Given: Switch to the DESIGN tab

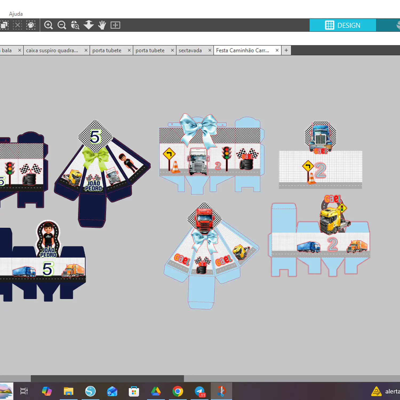Looking at the screenshot, I should pos(343,25).
